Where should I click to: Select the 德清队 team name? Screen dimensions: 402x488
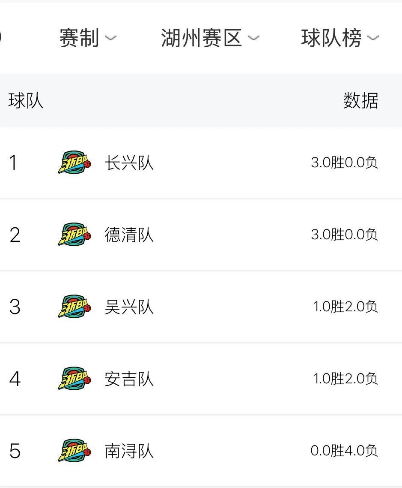129,235
